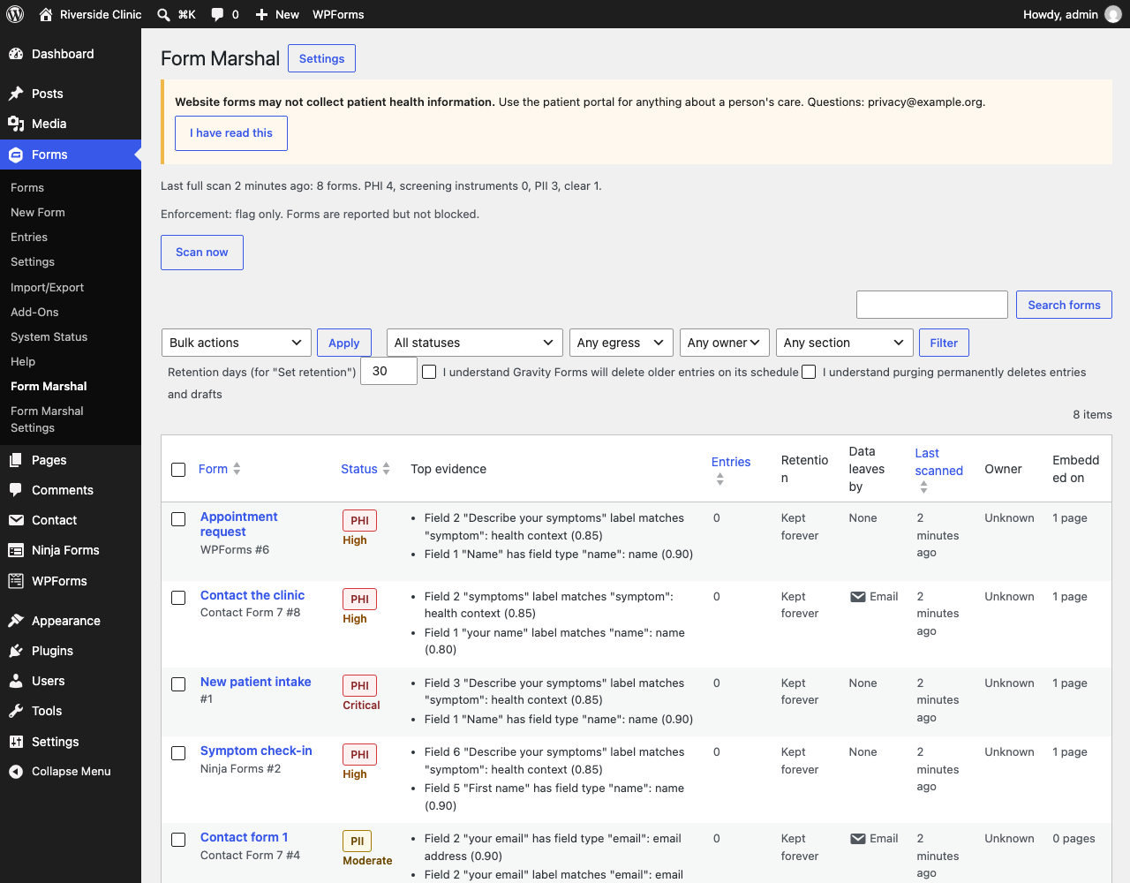Open Comments sidebar icon

tap(16, 490)
